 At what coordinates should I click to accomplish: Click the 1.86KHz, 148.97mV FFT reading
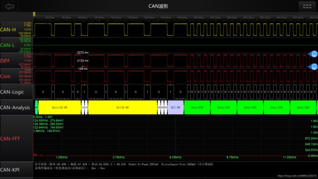click(x=46, y=131)
